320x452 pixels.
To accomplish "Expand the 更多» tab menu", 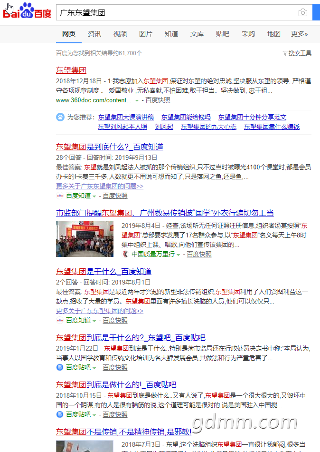I will coord(299,34).
